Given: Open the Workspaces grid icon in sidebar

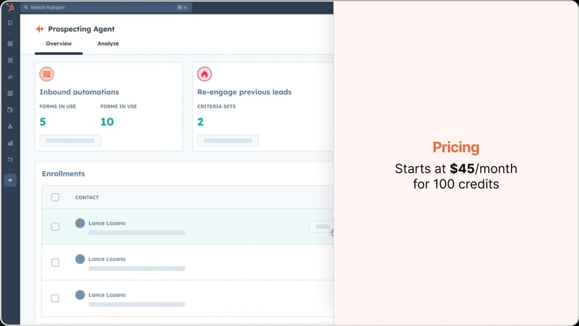Looking at the screenshot, I should [10, 43].
